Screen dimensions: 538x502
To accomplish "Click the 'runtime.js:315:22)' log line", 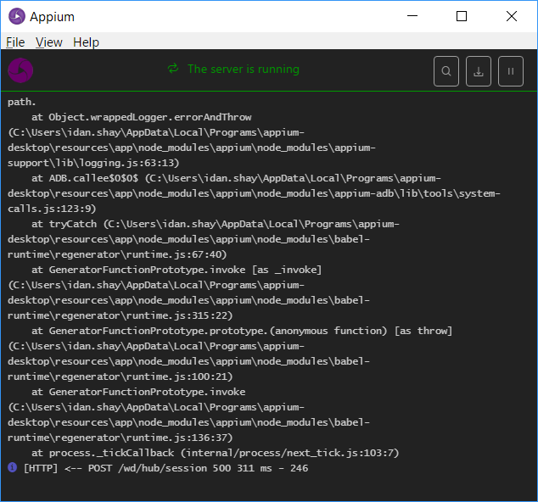I will [x=120, y=315].
